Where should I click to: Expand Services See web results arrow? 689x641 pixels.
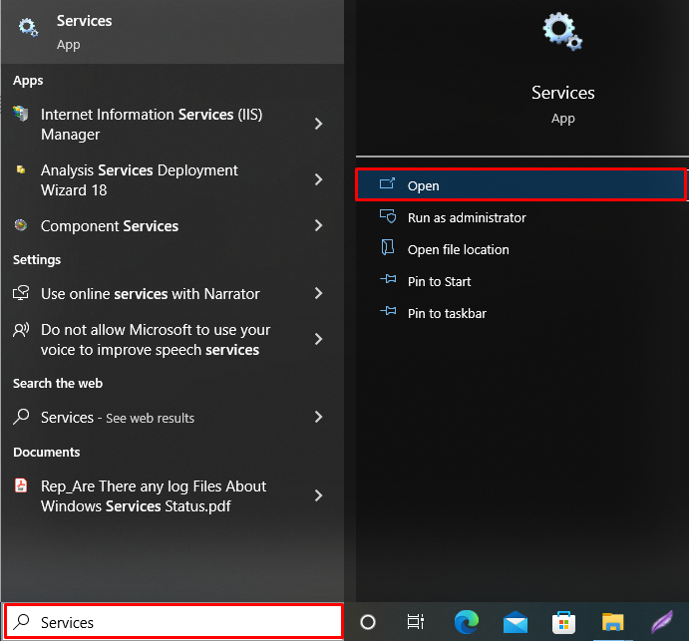pos(318,417)
